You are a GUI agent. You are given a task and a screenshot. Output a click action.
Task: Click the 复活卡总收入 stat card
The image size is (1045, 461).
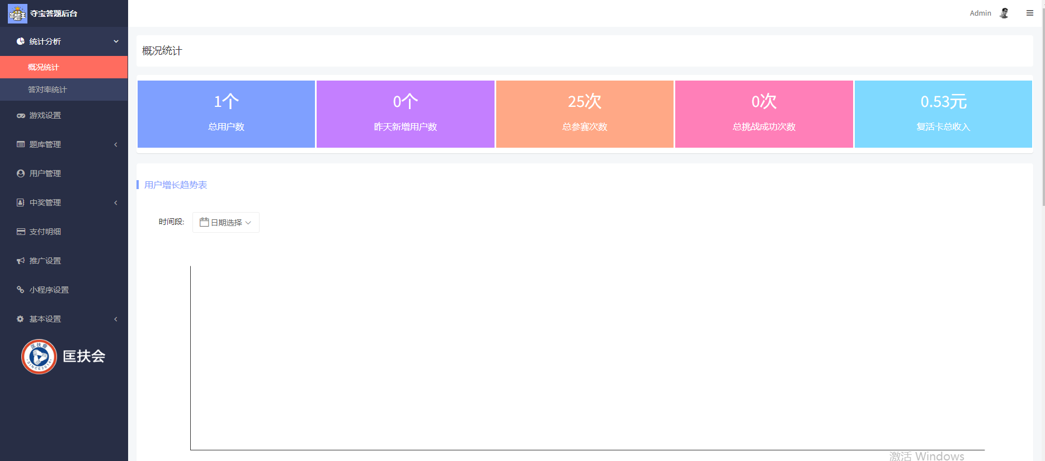(943, 114)
